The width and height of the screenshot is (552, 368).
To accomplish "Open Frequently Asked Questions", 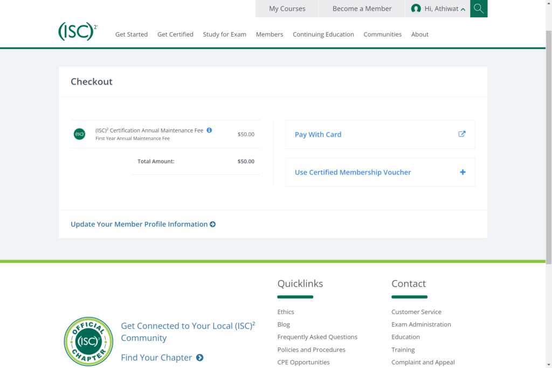I will [x=317, y=337].
